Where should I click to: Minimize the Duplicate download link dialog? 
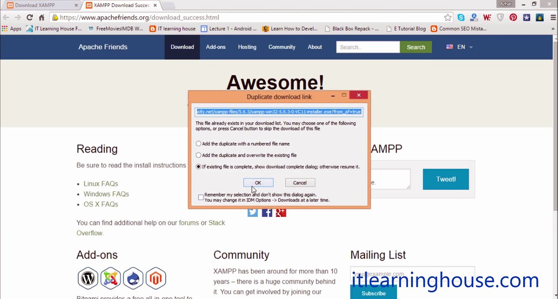(333, 96)
